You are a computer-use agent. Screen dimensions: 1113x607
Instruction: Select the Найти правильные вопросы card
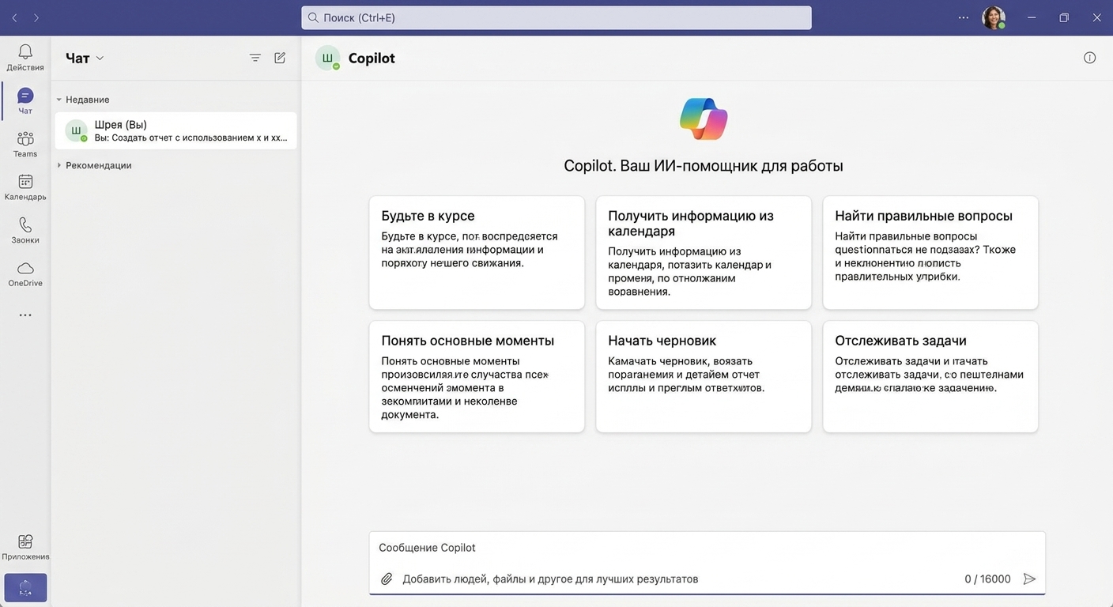tap(930, 252)
